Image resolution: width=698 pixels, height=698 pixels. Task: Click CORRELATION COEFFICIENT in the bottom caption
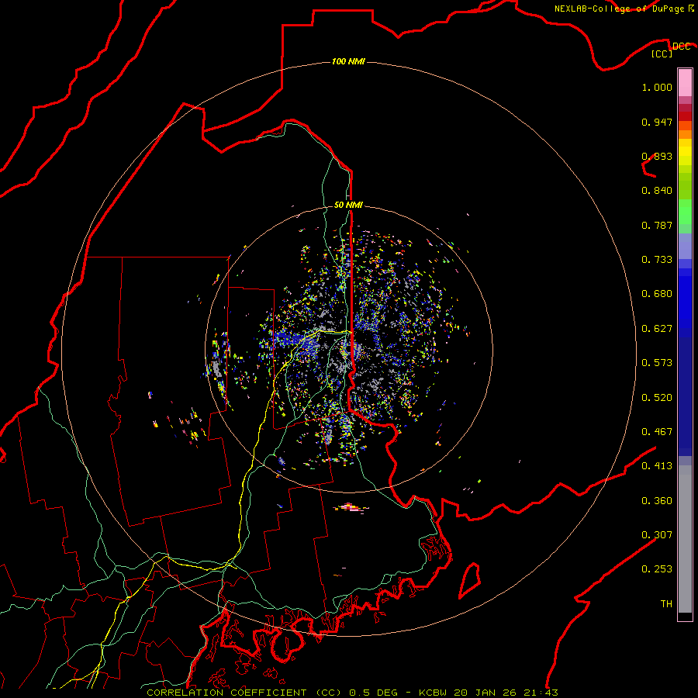click(226, 693)
